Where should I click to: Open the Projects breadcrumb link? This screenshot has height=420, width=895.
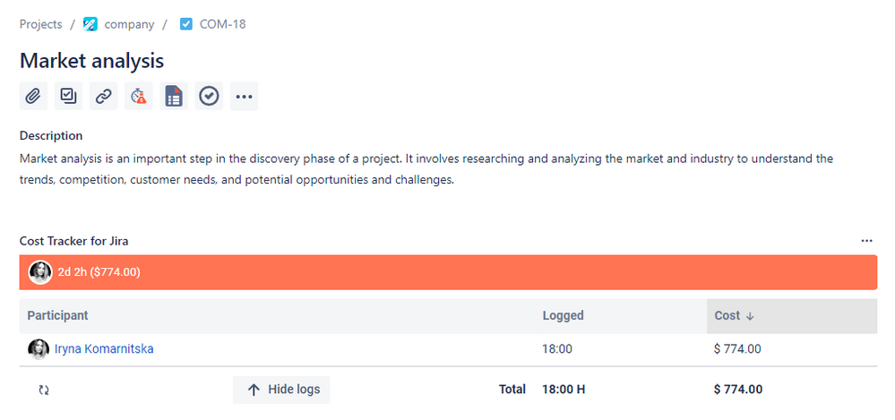41,24
